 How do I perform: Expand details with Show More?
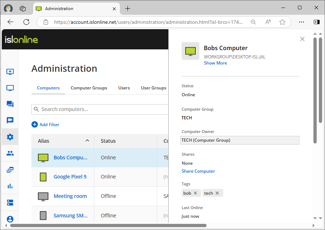[215, 63]
